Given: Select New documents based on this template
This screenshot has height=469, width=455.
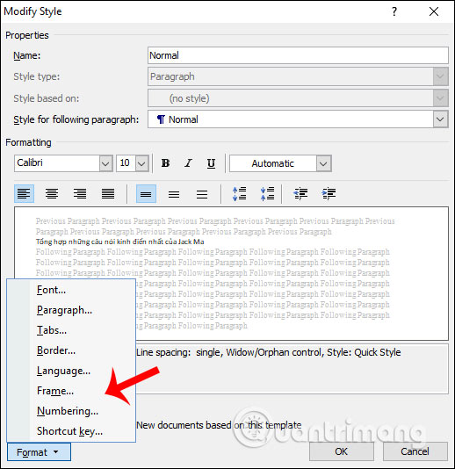Looking at the screenshot, I should click(x=219, y=425).
